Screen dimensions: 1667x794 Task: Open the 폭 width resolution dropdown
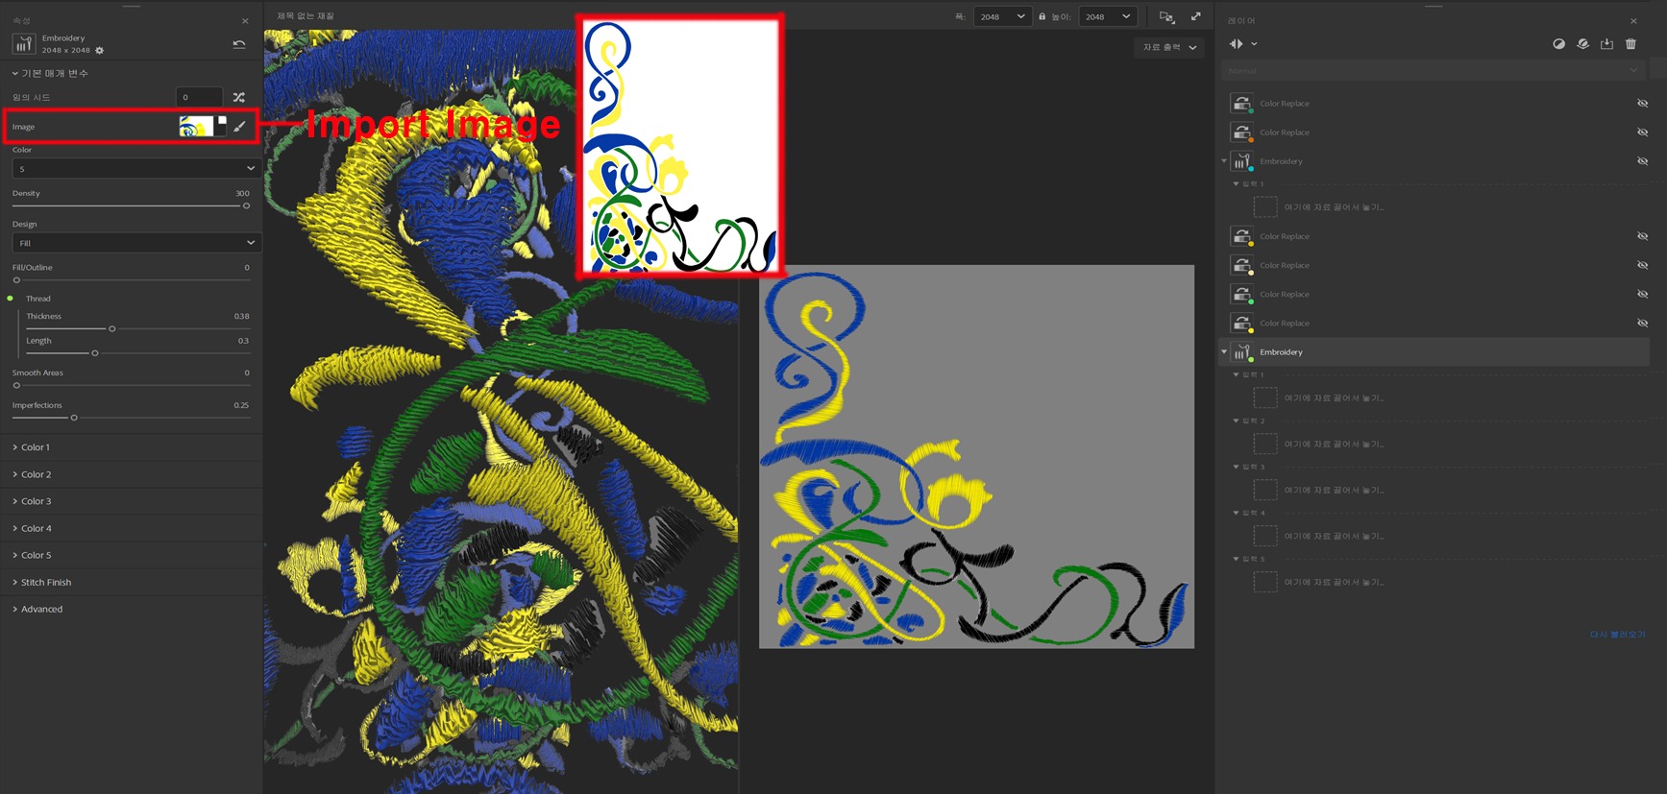click(1002, 16)
